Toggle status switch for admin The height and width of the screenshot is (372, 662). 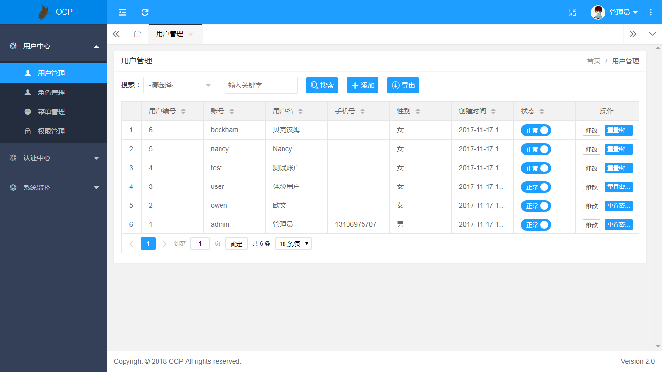[x=536, y=225]
